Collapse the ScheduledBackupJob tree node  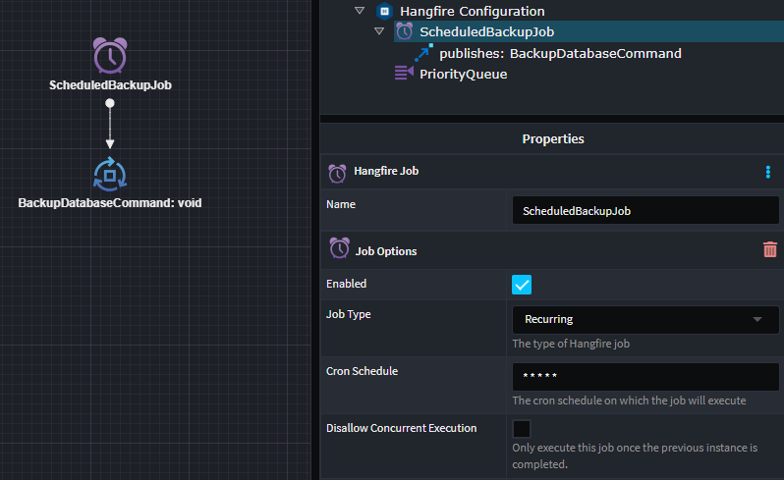(x=379, y=32)
